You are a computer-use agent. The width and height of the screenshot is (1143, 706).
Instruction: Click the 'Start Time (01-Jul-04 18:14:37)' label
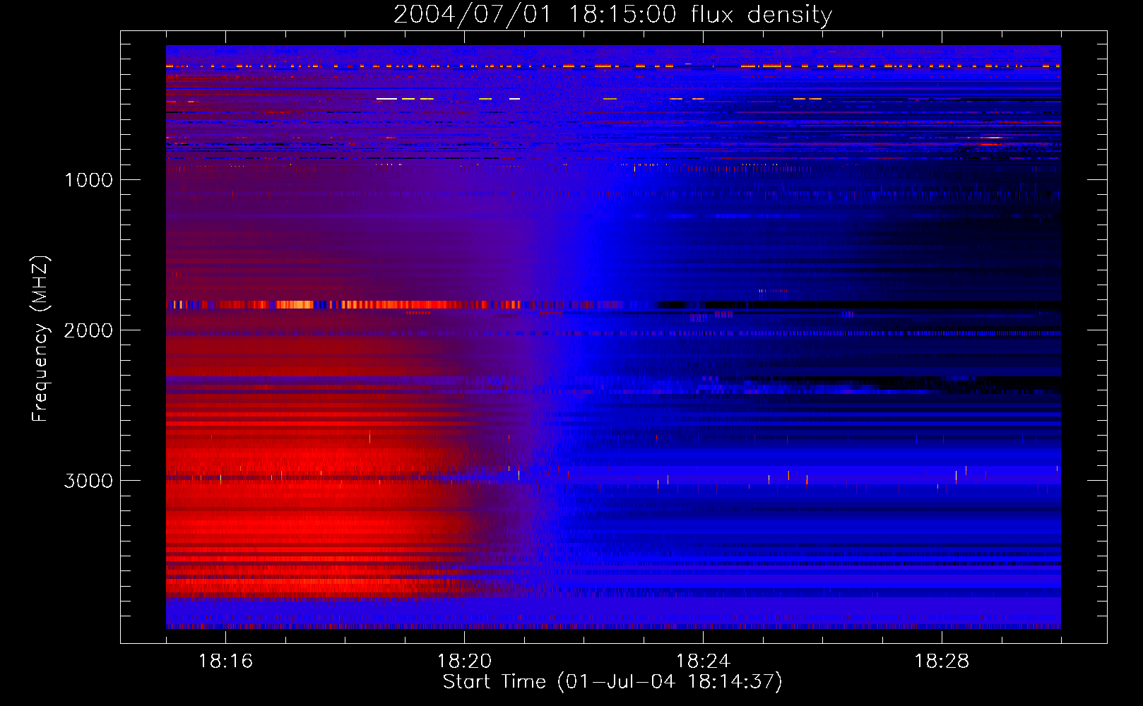pyautogui.click(x=612, y=682)
